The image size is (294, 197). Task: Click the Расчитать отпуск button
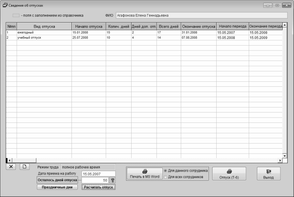coord(99,187)
